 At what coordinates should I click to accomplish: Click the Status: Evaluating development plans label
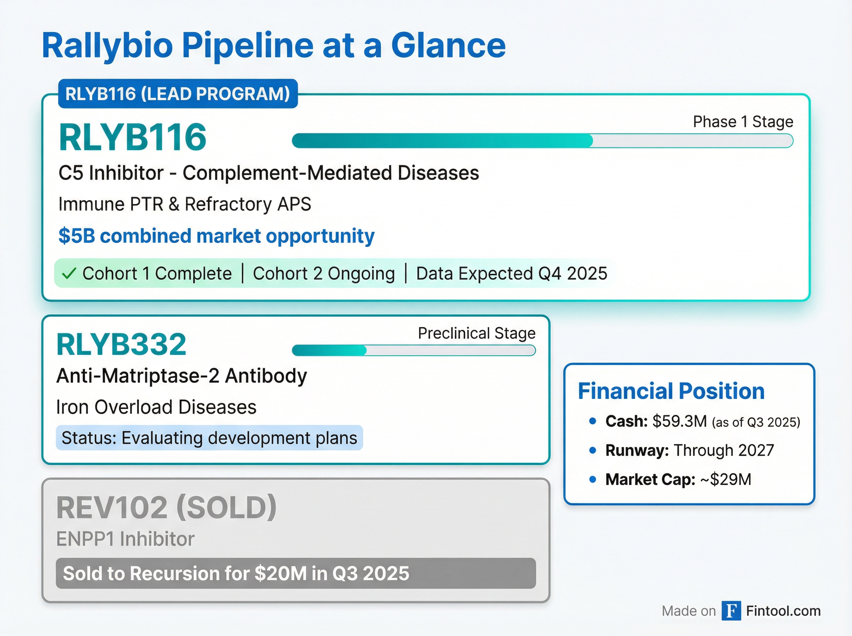[209, 438]
